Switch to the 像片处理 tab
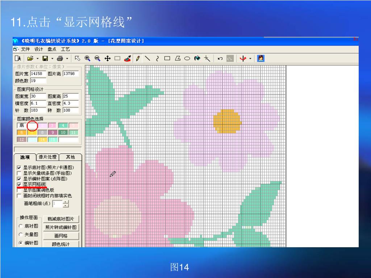The width and height of the screenshot is (371, 278). coord(47,157)
